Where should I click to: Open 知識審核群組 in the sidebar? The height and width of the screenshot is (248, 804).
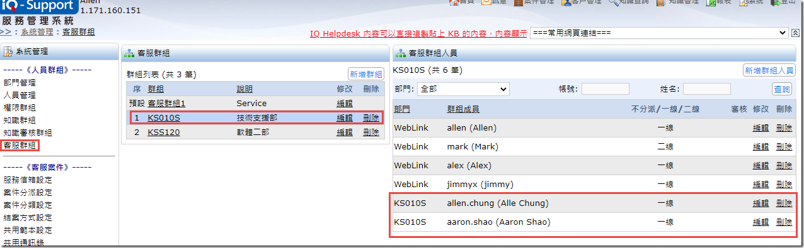coord(28,132)
